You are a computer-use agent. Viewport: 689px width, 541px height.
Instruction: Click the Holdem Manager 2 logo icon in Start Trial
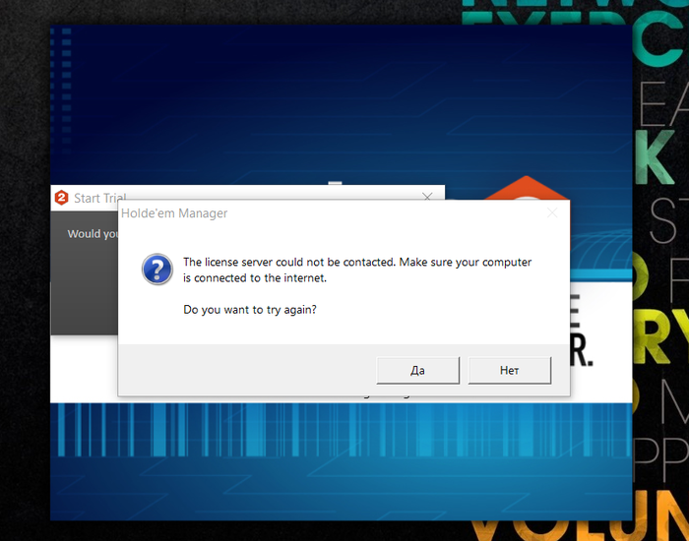point(61,198)
